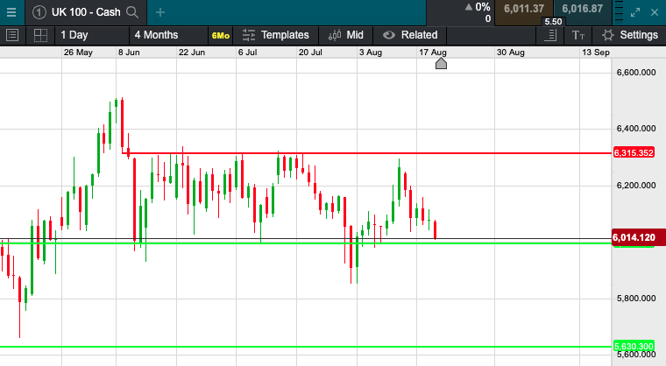Click the 3 Aug date label
The height and width of the screenshot is (366, 666).
(x=371, y=53)
